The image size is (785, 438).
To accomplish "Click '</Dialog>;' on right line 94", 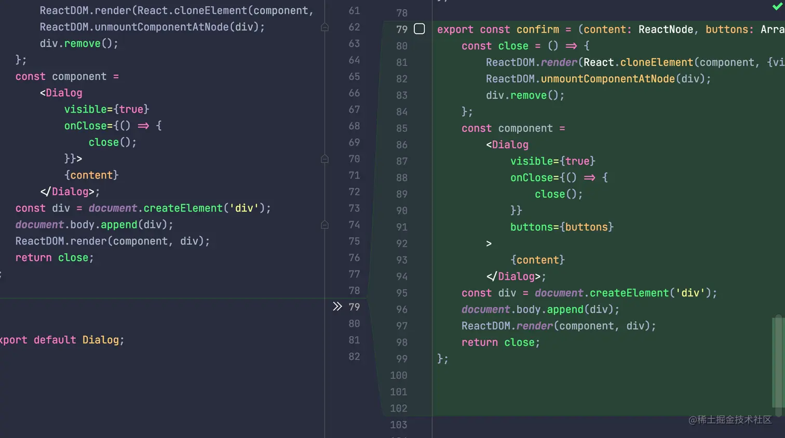I will pos(516,277).
